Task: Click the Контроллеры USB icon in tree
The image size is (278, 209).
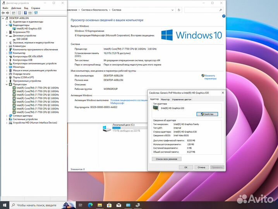Action: pos(10,60)
